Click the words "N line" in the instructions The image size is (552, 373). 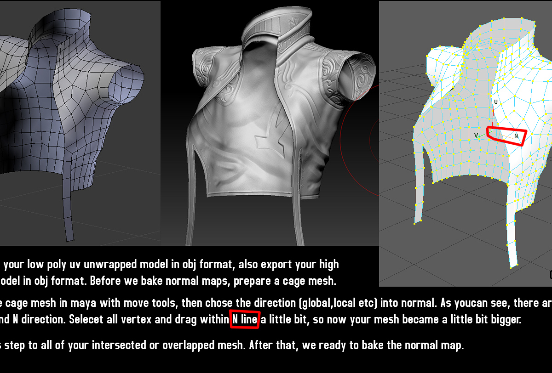[245, 319]
